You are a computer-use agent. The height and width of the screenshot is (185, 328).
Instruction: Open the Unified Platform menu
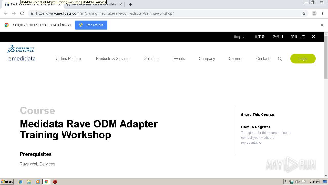click(x=69, y=59)
